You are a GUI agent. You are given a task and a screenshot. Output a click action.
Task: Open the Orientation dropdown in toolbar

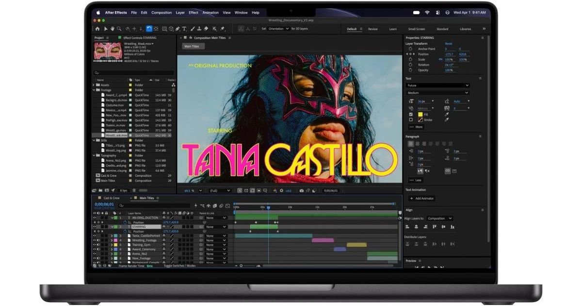(x=279, y=29)
